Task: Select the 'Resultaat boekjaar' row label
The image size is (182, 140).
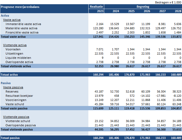Action: pos(19,96)
